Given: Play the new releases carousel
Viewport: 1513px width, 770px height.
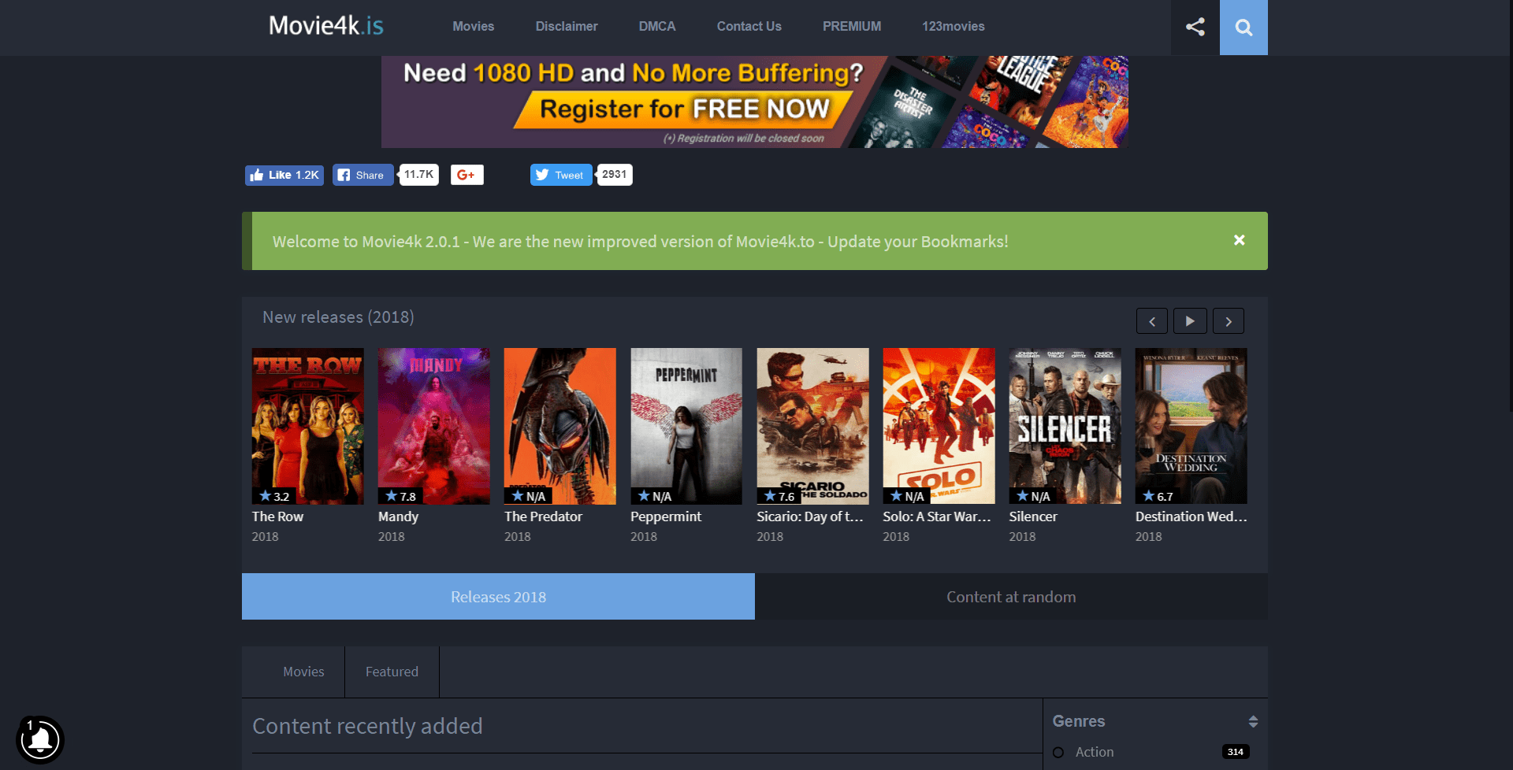Looking at the screenshot, I should click(x=1190, y=320).
